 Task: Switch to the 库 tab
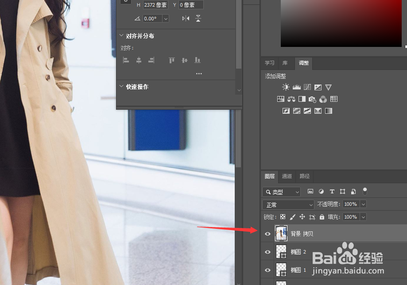pos(285,63)
